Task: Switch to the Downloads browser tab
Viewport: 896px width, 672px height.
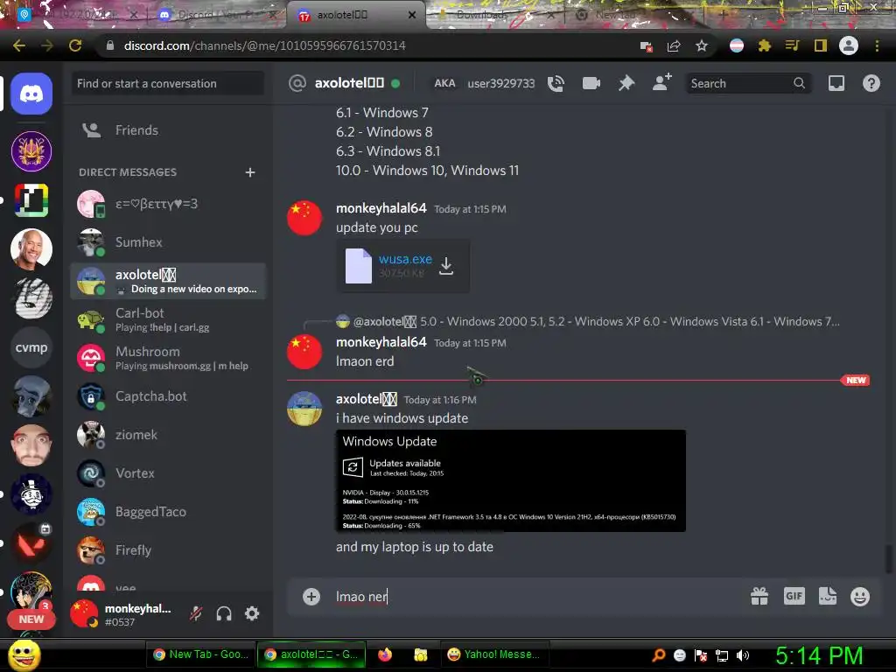Action: [x=493, y=15]
